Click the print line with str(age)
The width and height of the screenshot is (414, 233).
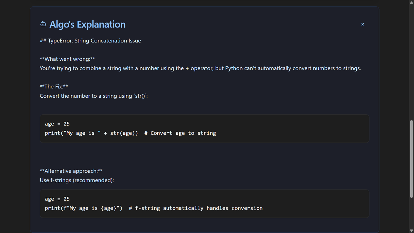[130, 133]
